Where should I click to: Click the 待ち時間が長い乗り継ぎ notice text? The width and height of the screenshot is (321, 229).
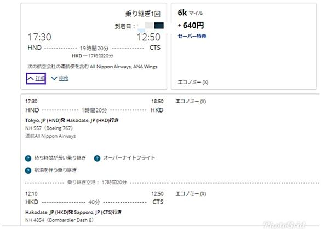60,158
